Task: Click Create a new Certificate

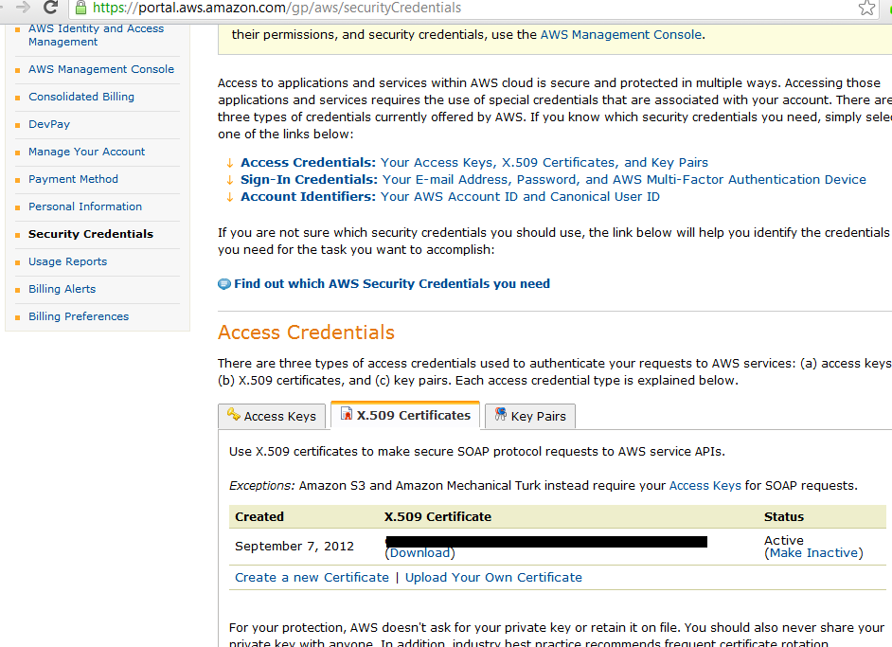Action: coord(312,577)
